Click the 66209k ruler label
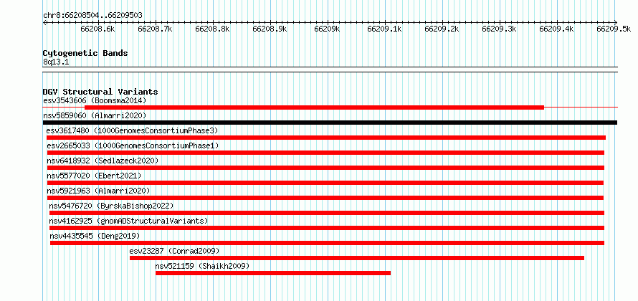Viewport: 638px width, 301px height. coord(328,29)
